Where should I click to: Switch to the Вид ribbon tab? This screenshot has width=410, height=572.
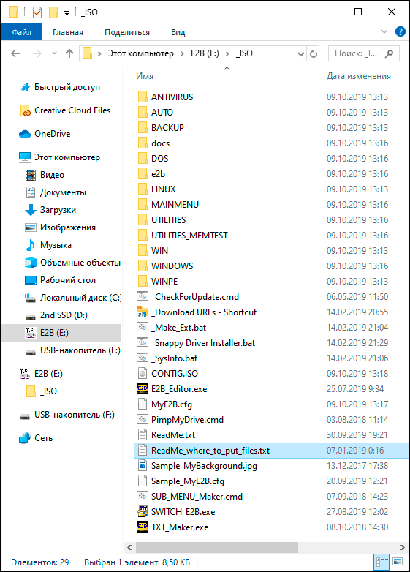[178, 32]
